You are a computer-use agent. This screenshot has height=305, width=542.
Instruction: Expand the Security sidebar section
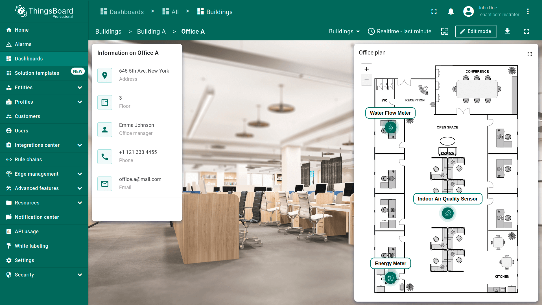(x=80, y=275)
